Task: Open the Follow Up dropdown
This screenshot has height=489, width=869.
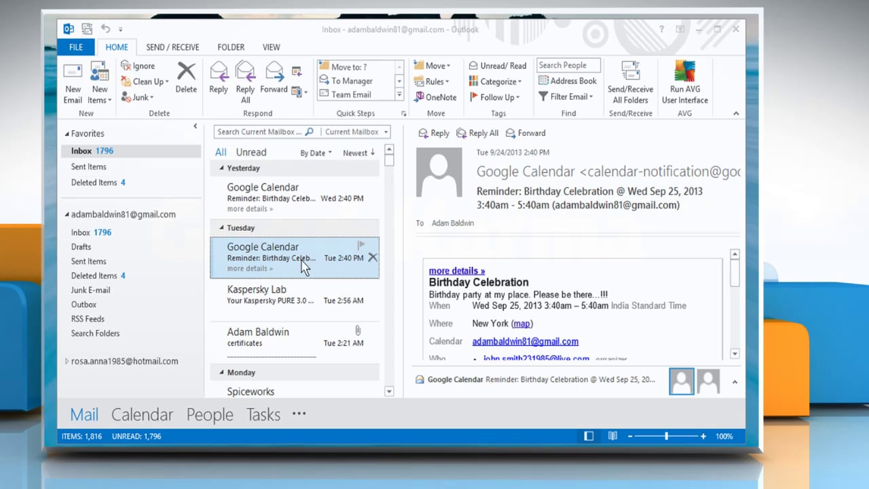Action: click(494, 97)
